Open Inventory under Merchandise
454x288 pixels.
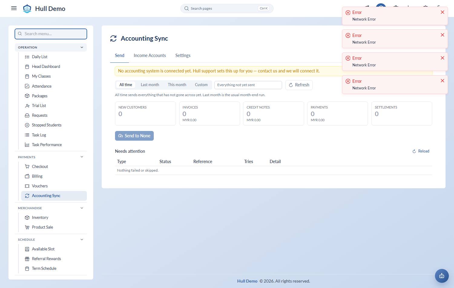click(x=54, y=217)
